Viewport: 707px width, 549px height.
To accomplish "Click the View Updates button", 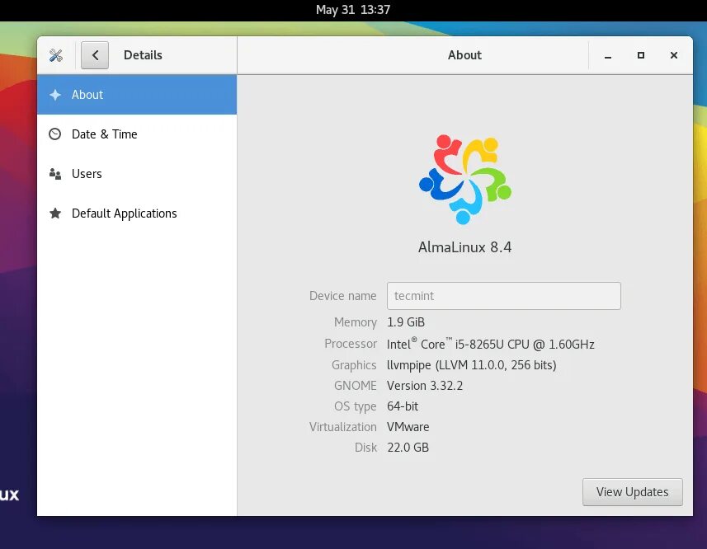I will click(632, 492).
